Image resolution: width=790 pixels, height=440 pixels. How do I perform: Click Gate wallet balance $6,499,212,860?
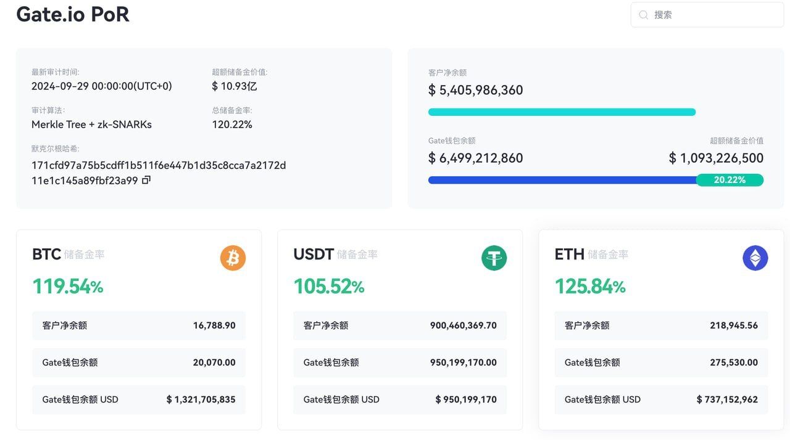[476, 158]
